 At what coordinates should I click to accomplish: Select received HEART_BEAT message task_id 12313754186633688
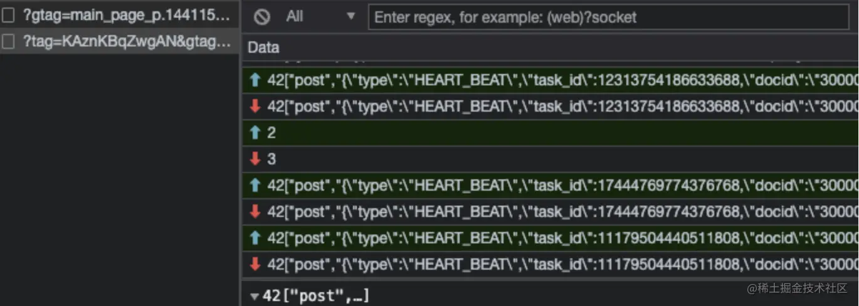(x=551, y=107)
